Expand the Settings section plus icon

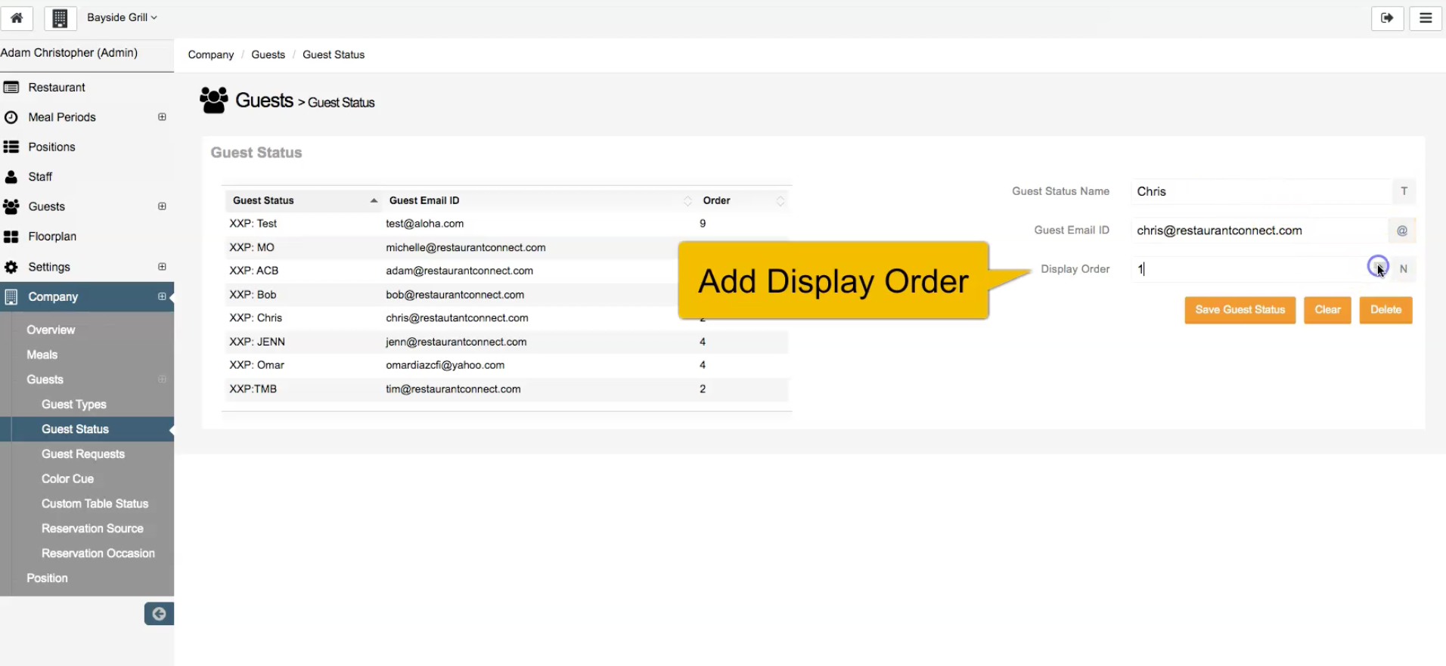point(162,267)
